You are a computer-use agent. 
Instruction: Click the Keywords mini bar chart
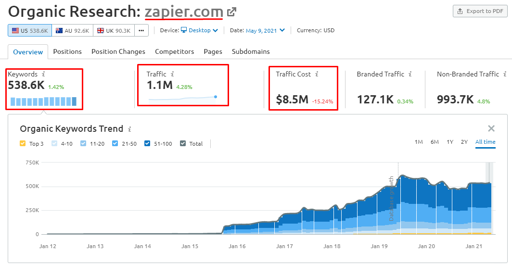tap(43, 101)
